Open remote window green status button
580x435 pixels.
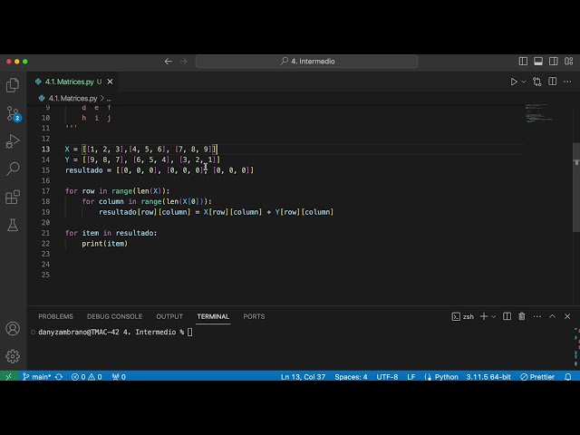pos(8,377)
